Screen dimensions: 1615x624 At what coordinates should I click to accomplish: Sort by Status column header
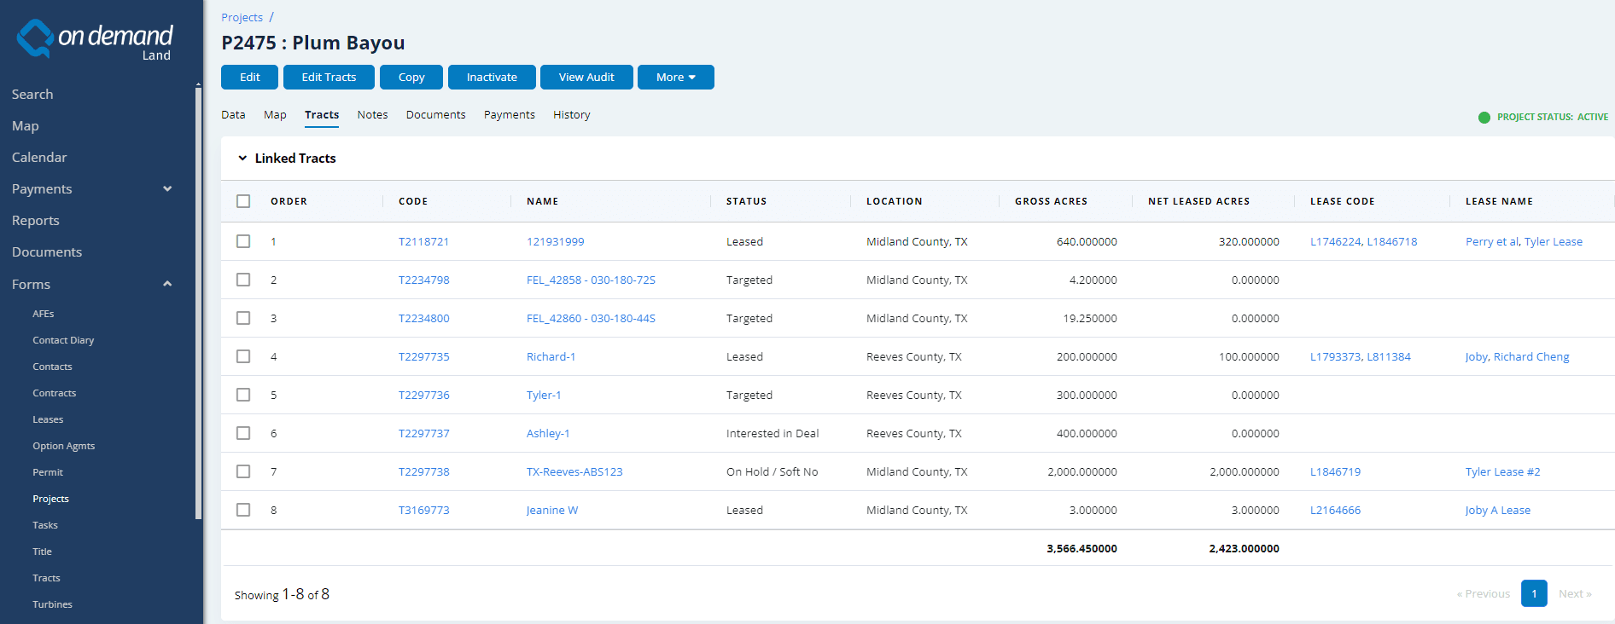point(746,201)
